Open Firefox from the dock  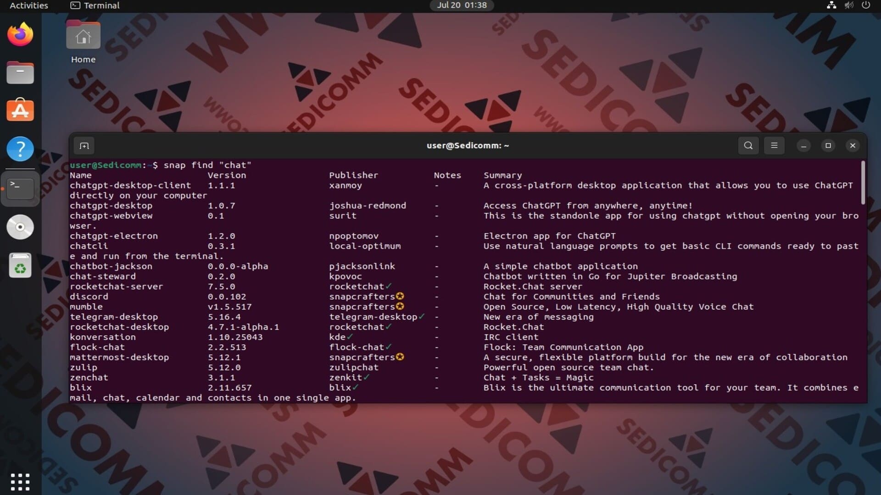20,34
